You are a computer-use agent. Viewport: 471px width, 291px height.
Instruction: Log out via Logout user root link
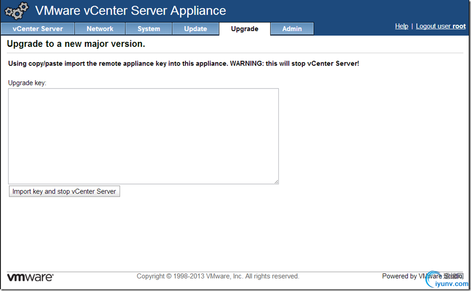(440, 26)
